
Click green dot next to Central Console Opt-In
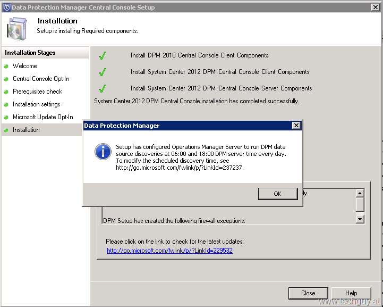point(6,79)
